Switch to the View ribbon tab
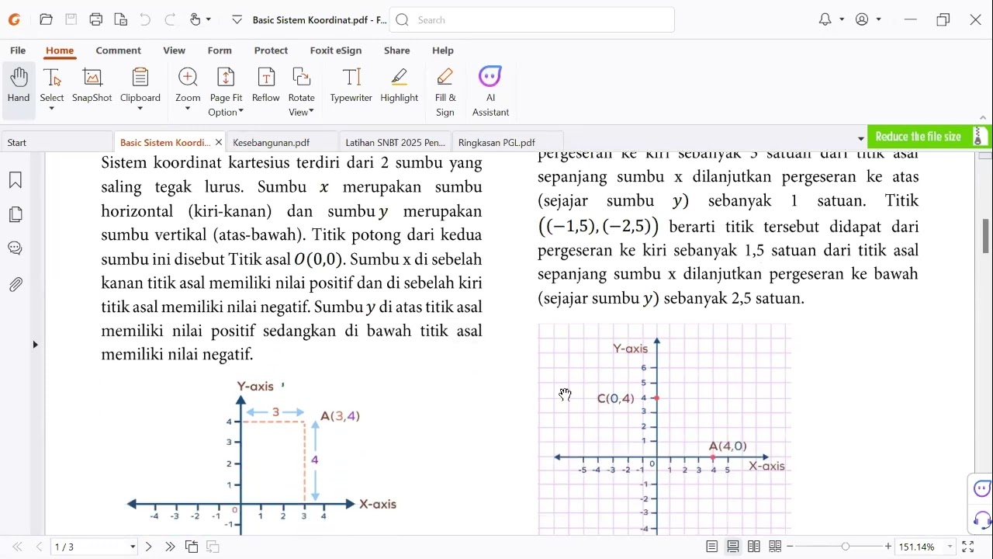 [x=174, y=50]
